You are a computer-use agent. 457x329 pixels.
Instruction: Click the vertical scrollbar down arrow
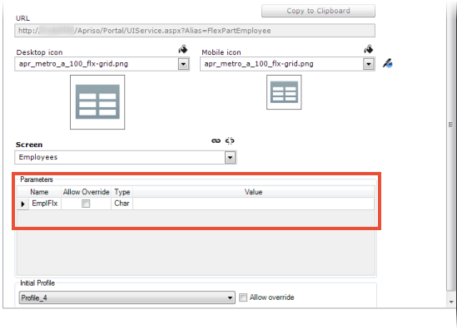(451, 302)
